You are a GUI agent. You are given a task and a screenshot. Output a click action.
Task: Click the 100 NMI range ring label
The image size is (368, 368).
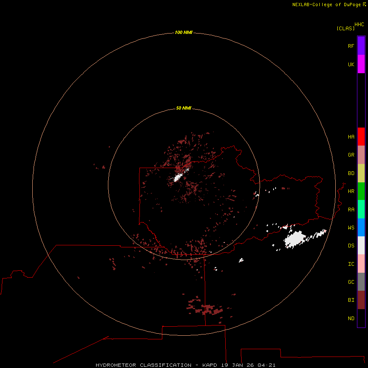[184, 32]
